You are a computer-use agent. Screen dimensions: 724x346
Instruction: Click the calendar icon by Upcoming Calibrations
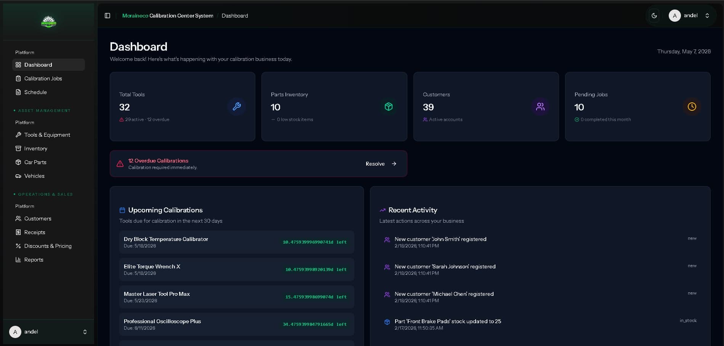(122, 210)
